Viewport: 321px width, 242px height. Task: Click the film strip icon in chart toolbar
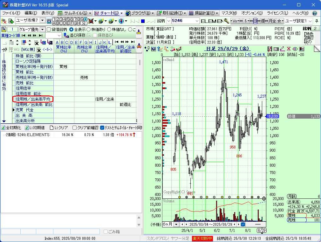270,49
